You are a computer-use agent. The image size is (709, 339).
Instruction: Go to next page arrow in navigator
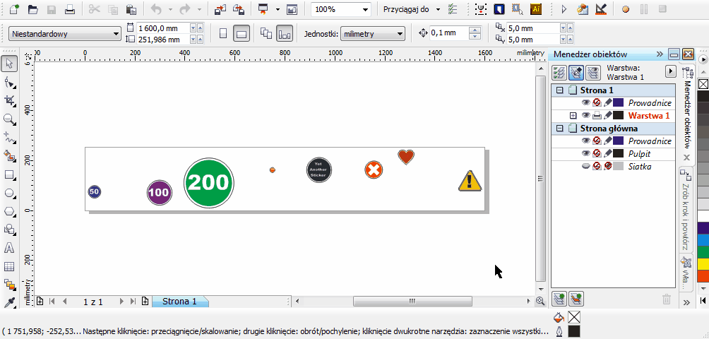[x=121, y=301]
